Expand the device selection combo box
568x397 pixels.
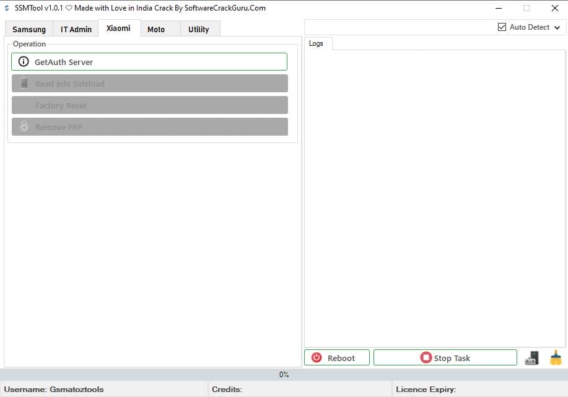tap(557, 27)
